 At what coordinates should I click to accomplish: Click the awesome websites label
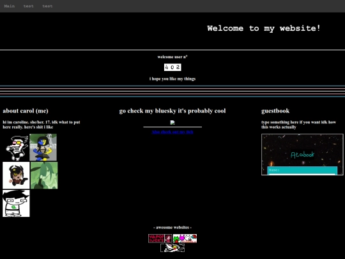tap(172, 227)
